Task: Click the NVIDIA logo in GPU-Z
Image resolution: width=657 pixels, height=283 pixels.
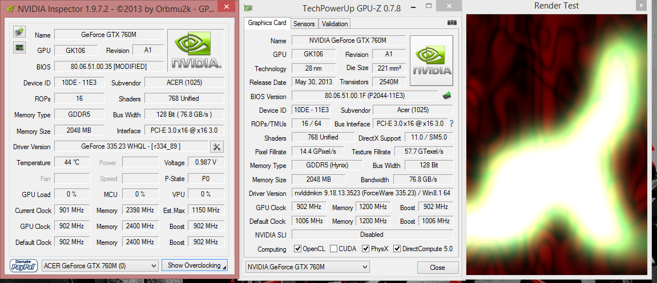Action: [432, 60]
